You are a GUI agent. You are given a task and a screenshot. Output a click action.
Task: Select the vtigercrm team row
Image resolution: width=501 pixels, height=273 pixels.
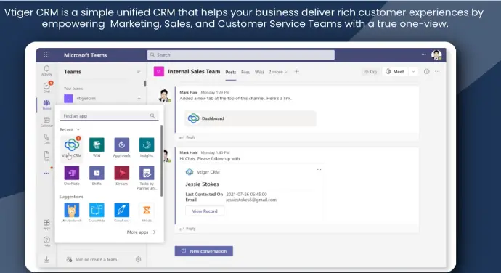pyautogui.click(x=102, y=99)
